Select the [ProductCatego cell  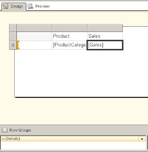69,45
